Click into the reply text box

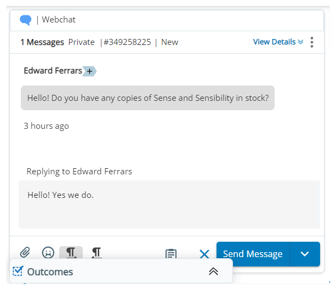169,204
